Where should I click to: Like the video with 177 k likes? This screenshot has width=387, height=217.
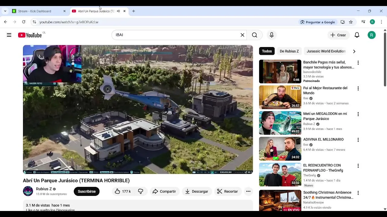point(123,191)
